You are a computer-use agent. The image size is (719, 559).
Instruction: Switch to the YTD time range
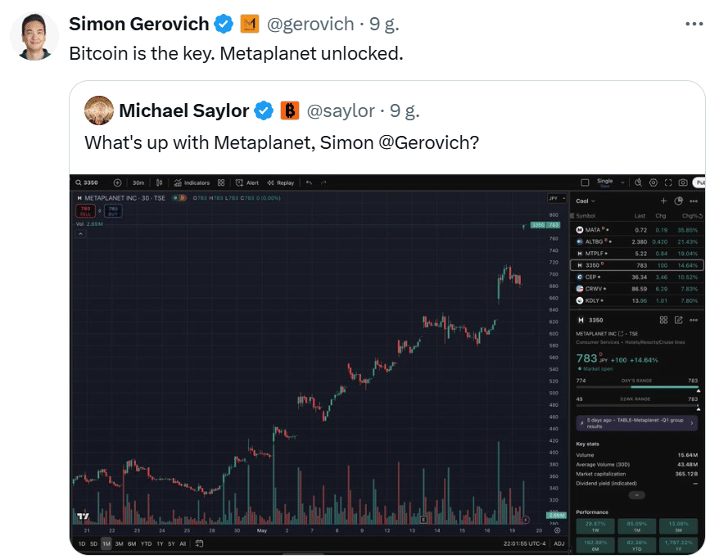147,544
